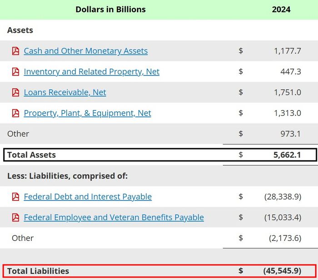Open the PDF icon for Federal Employee and Veteran Benefits
Screen dimensions: 318x280
tap(15, 218)
